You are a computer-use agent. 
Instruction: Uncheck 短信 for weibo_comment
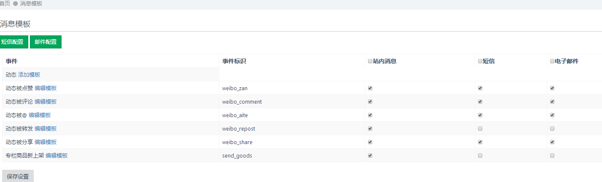480,102
